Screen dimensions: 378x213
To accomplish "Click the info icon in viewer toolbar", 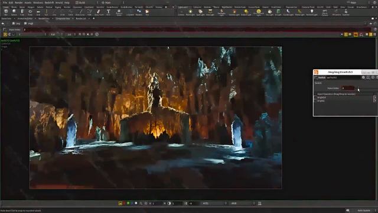I will [x=97, y=34].
